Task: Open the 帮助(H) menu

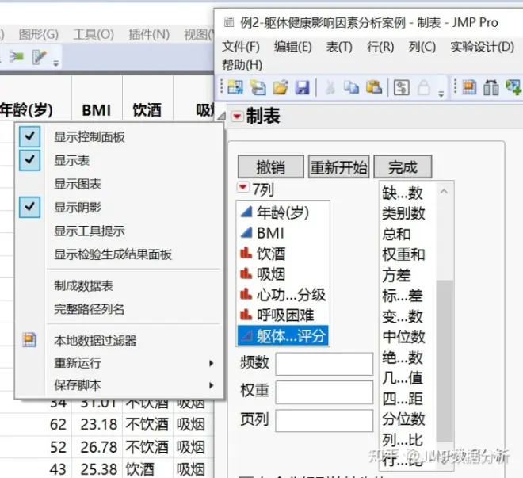Action: (242, 65)
